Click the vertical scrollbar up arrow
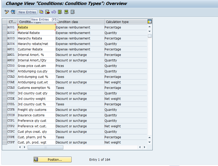Screen dimensions: 218x166 coord(150,27)
